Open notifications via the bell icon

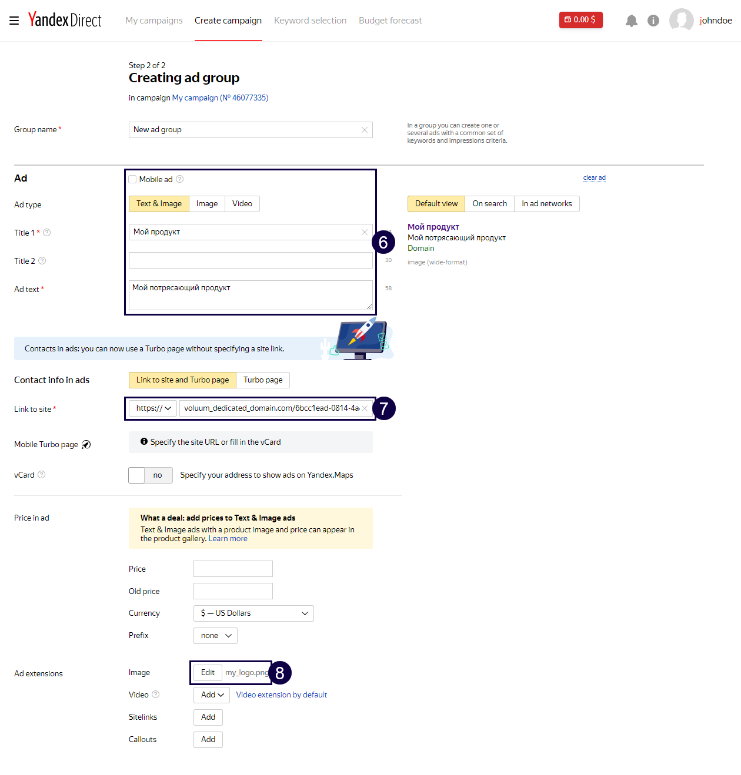tap(632, 21)
